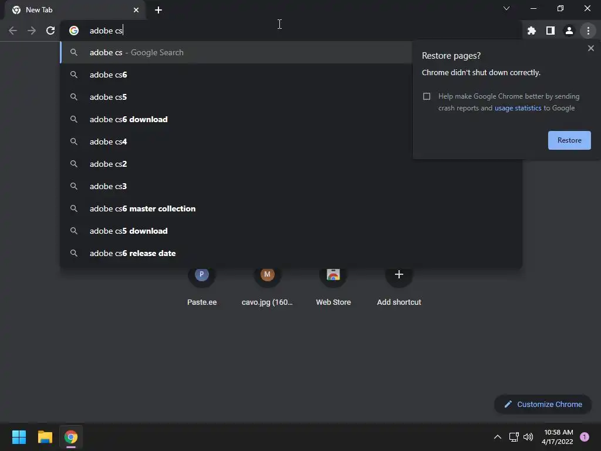Open the cavo.jpg shortcut
601x451 pixels.
coord(267,285)
